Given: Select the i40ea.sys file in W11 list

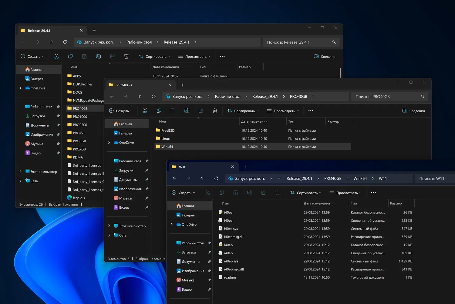Looking at the screenshot, I should [231, 229].
